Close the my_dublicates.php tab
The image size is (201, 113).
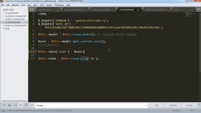(x=139, y=10)
